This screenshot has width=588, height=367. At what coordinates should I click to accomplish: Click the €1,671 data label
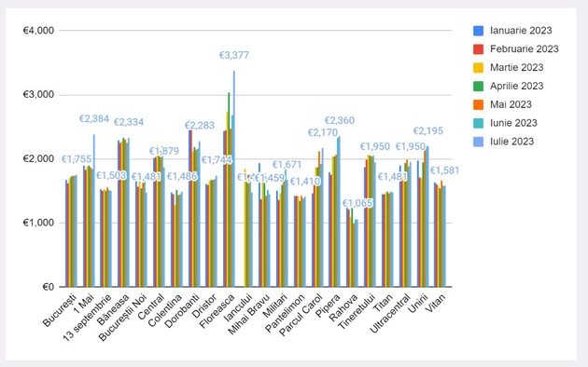pos(287,165)
